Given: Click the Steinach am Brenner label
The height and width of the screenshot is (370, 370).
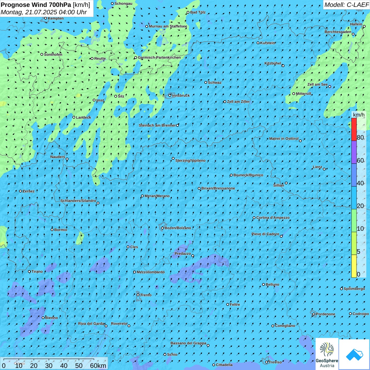Looking at the screenshot, I should [157, 125].
